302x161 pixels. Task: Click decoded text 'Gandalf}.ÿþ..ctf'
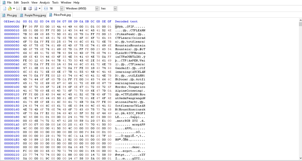(130, 68)
